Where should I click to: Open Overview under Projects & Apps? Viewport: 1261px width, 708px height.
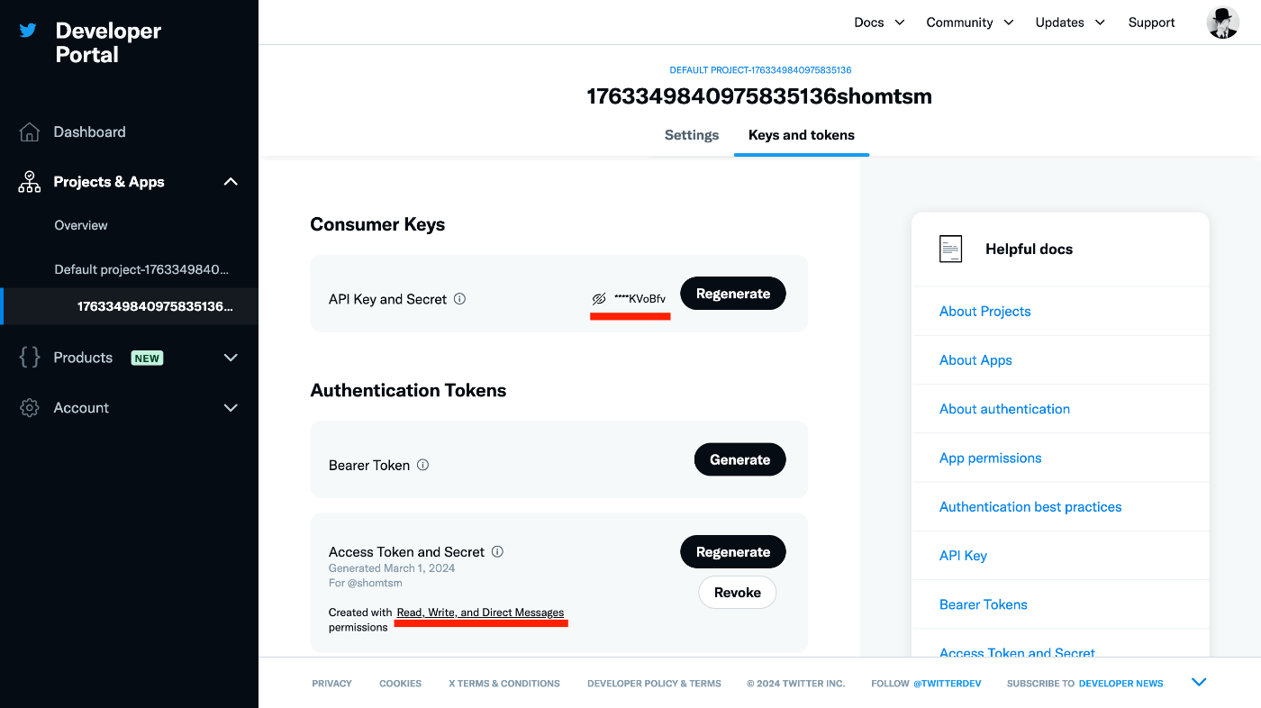[x=81, y=225]
